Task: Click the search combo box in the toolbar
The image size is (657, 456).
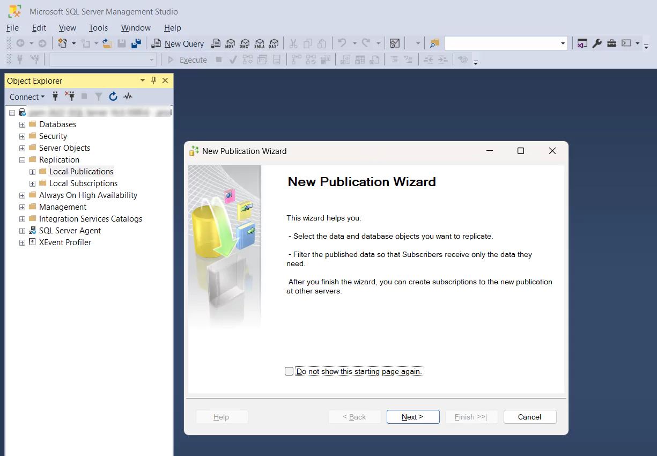Action: point(504,43)
